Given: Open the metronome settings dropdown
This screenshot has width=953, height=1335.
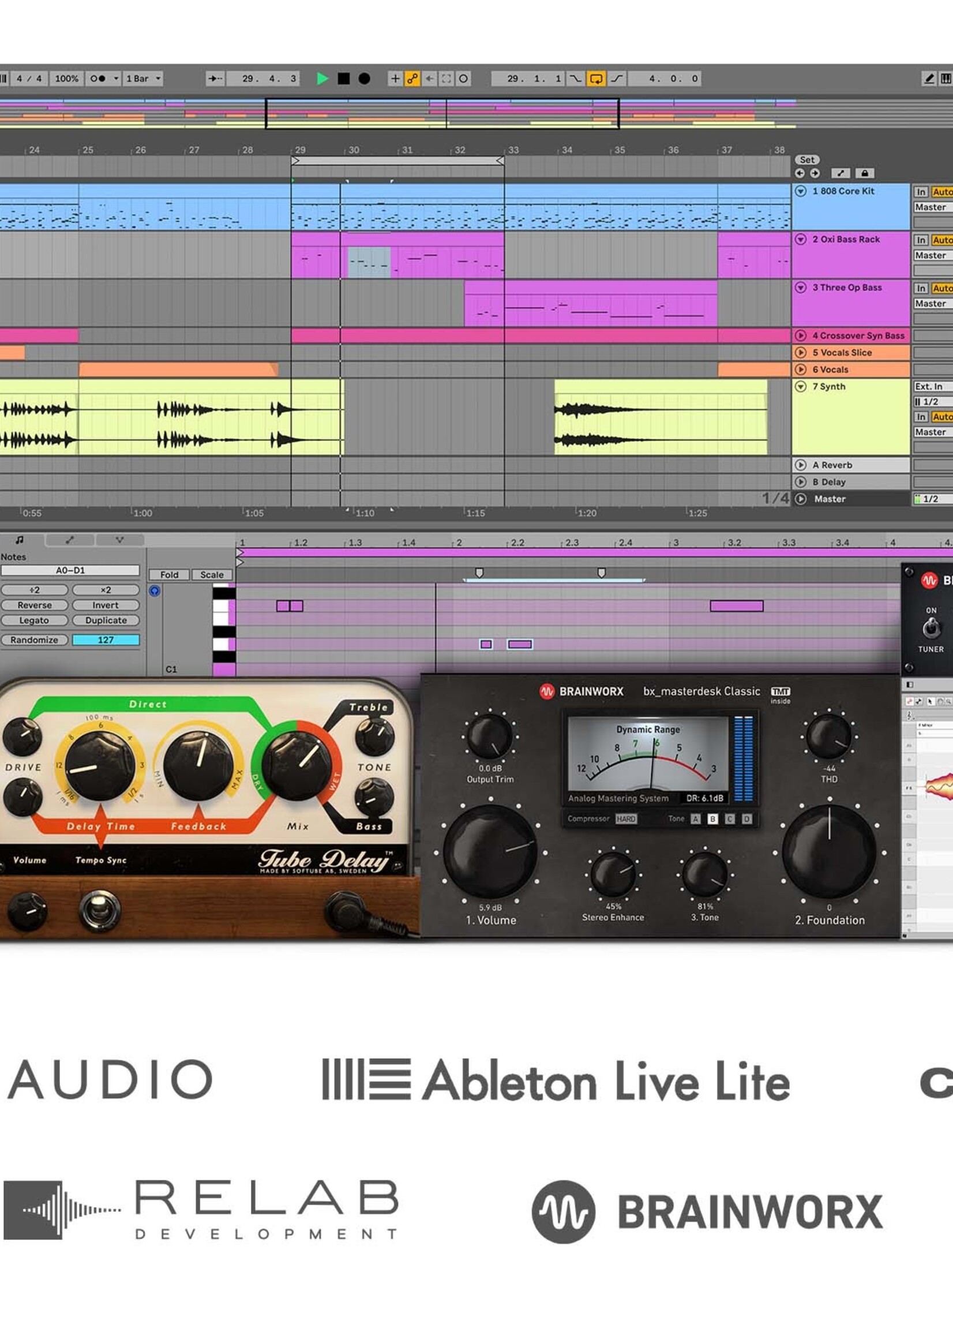Looking at the screenshot, I should tap(115, 78).
